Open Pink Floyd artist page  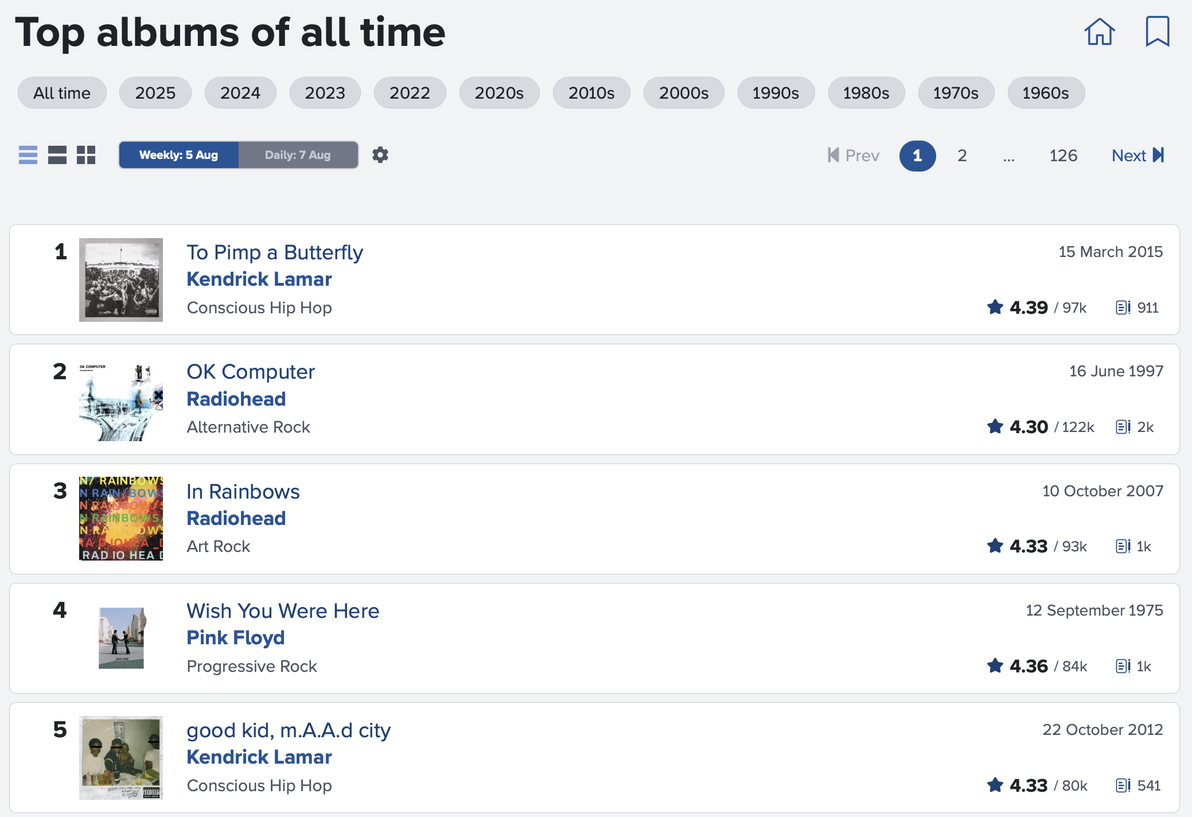point(236,637)
